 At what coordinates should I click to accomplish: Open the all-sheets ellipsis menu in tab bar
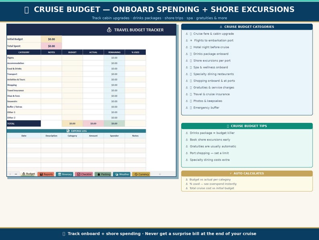(16, 174)
